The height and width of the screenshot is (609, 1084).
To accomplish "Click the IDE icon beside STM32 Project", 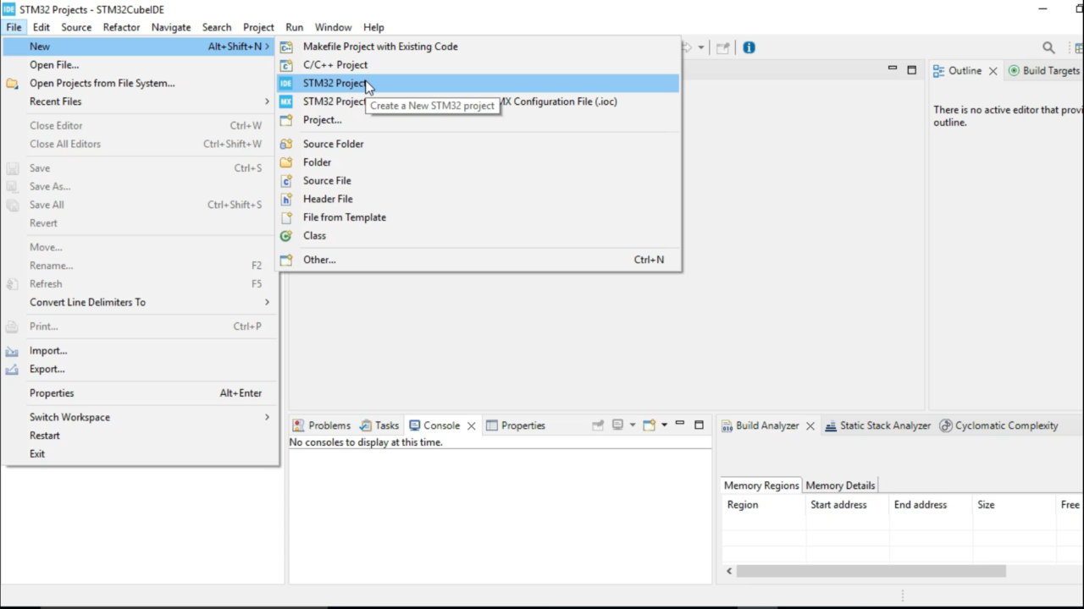I will (286, 83).
